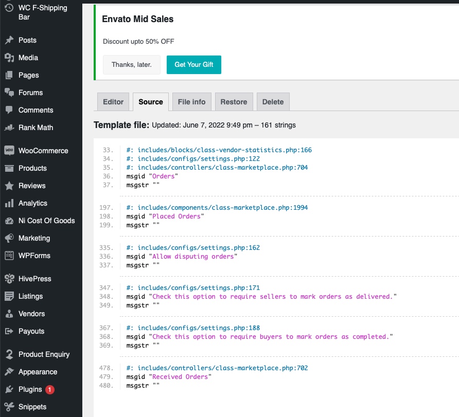Screen dimensions: 459x417
Task: Click the settings.php:162 reference line
Action: [193, 248]
